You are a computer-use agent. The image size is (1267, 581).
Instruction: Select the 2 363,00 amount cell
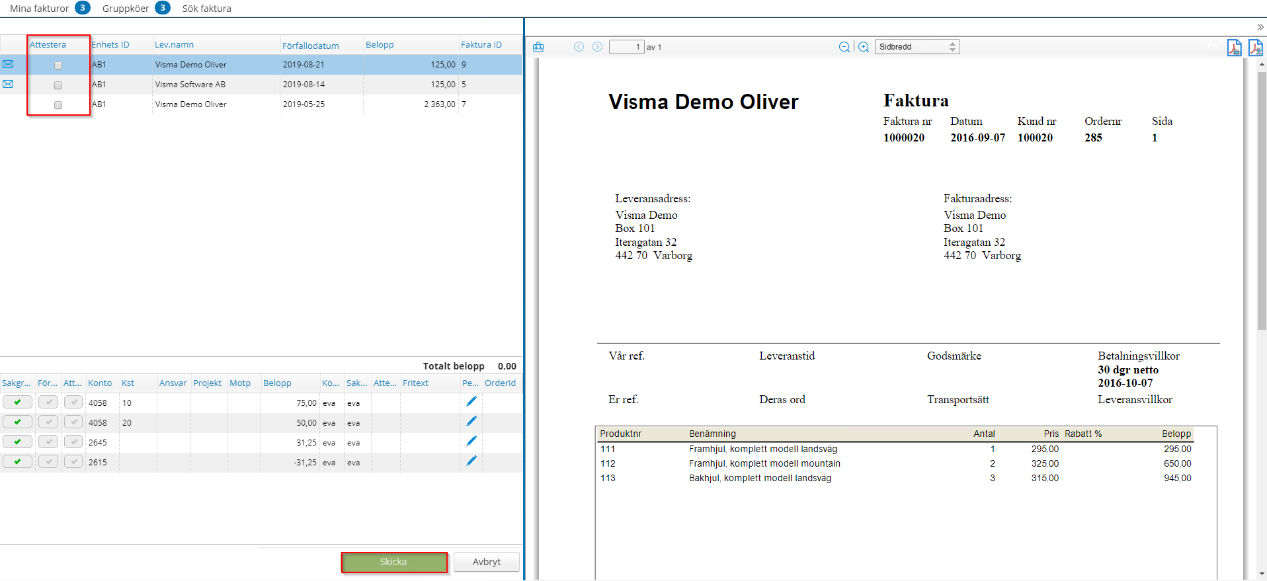pos(411,104)
